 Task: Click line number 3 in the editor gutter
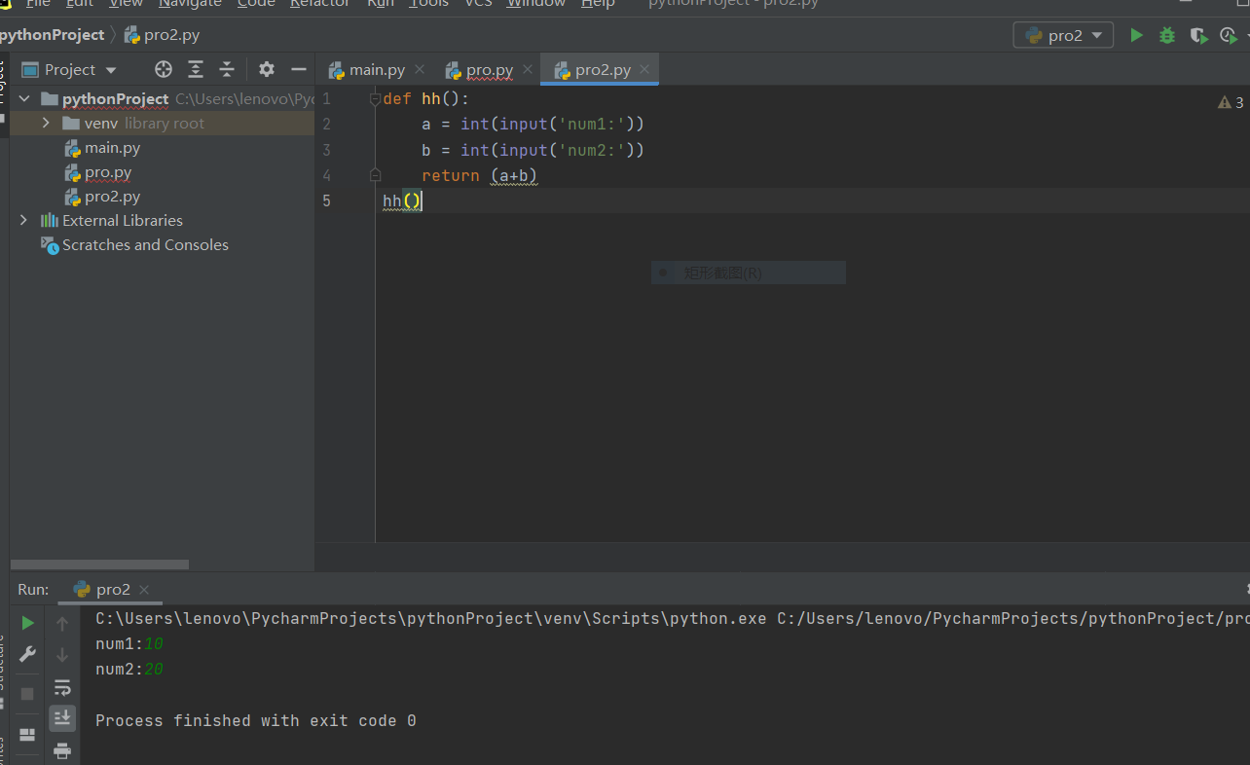pyautogui.click(x=326, y=150)
